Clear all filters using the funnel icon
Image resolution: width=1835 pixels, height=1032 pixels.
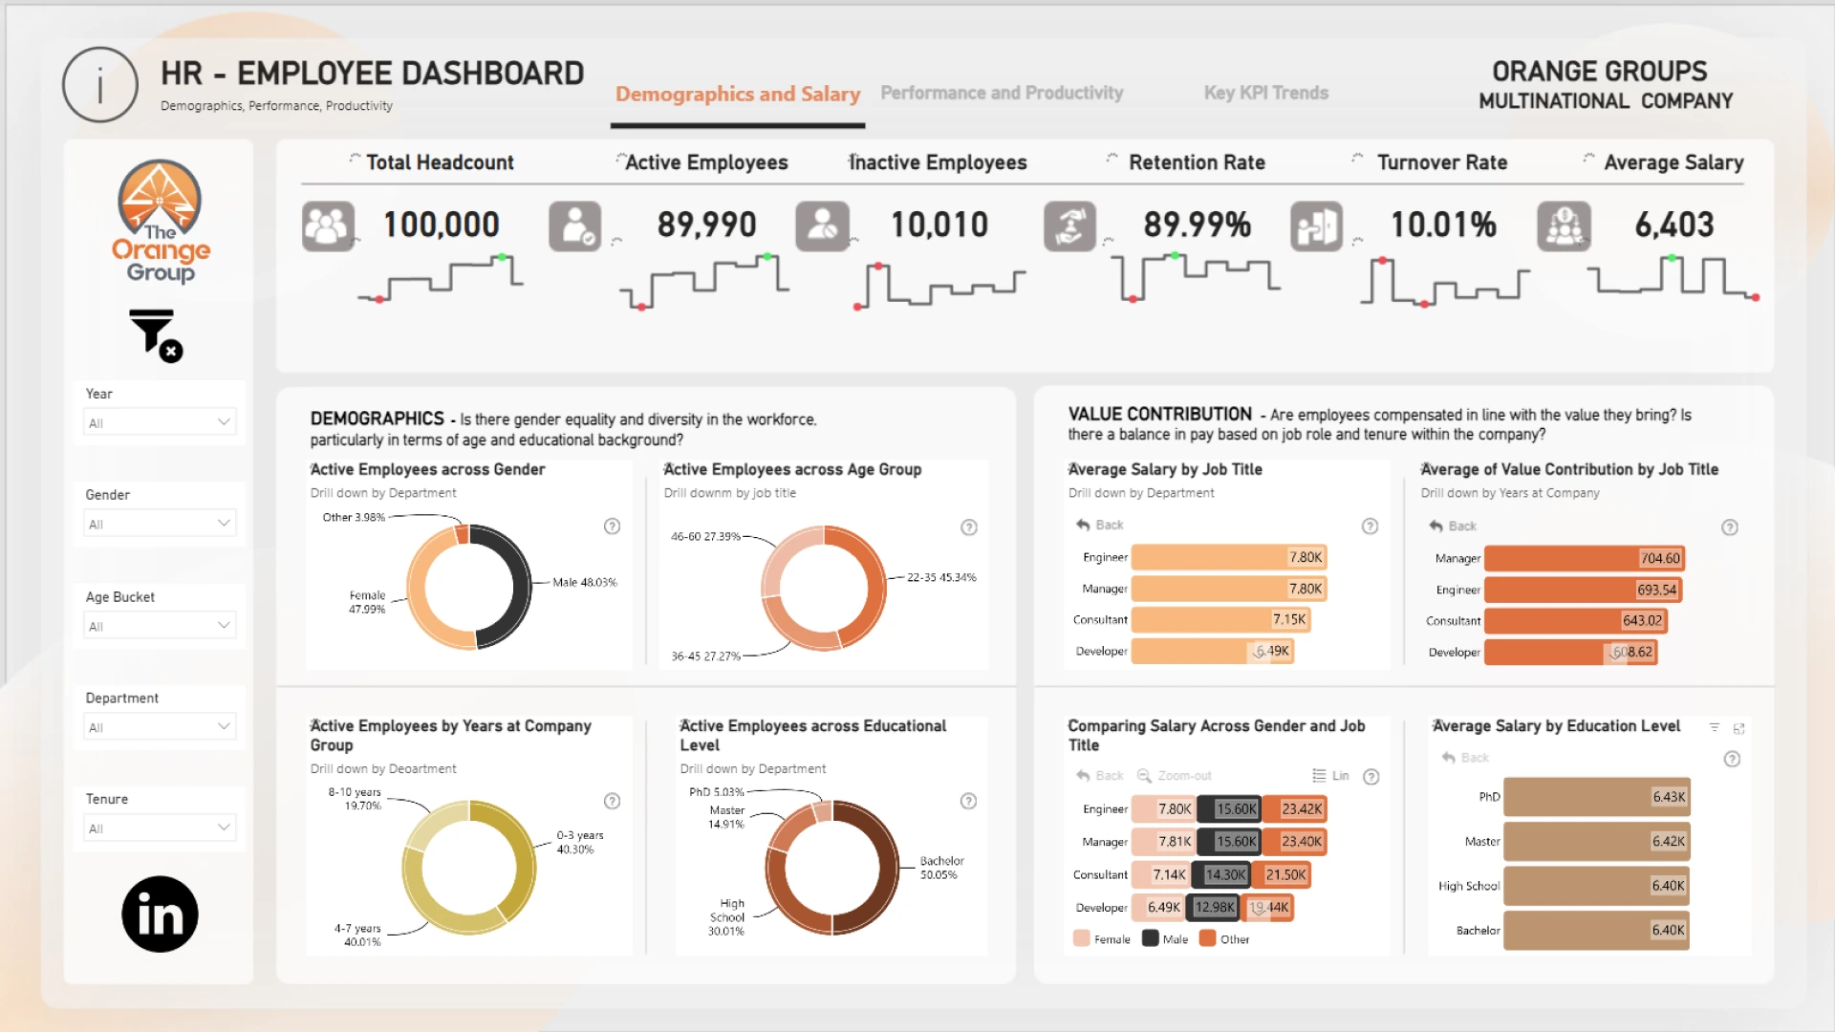click(156, 335)
